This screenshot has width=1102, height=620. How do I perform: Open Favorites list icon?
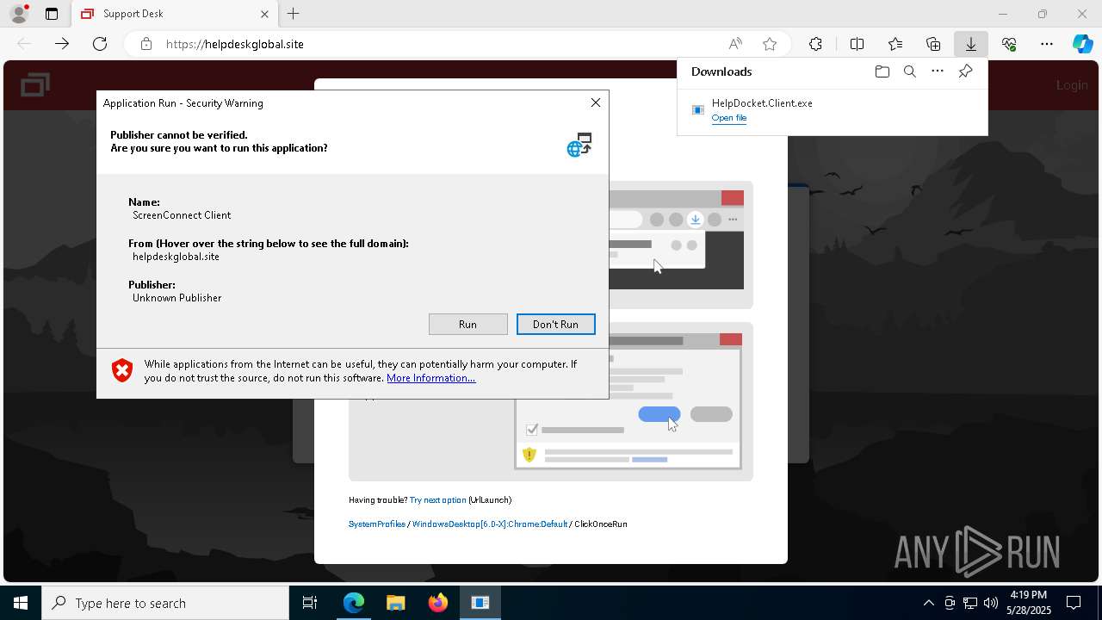tap(895, 44)
